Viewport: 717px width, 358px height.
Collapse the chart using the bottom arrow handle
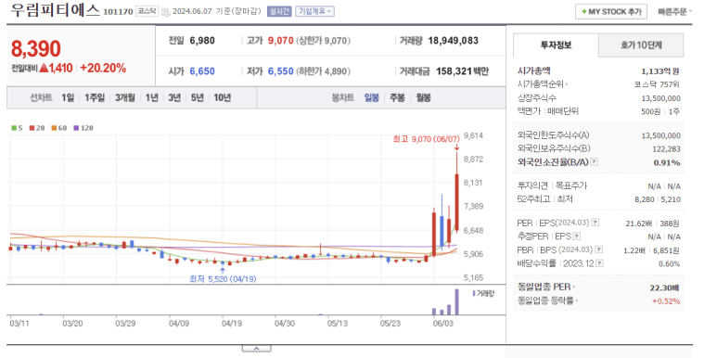[x=256, y=348]
